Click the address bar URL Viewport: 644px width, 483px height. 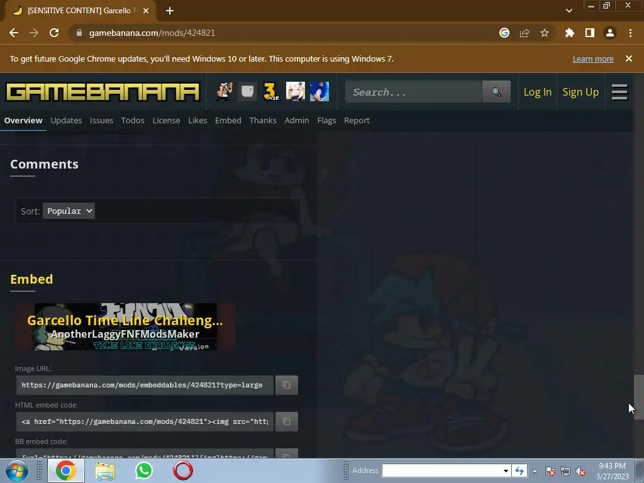[152, 33]
